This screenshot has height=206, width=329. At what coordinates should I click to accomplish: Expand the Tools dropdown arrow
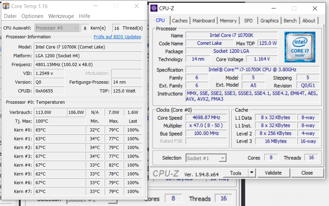[252, 173]
